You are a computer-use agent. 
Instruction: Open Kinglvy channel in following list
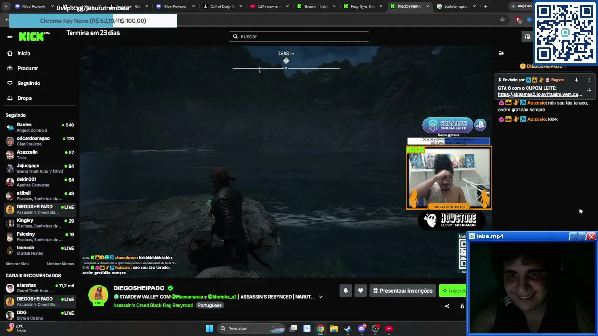tap(40, 223)
